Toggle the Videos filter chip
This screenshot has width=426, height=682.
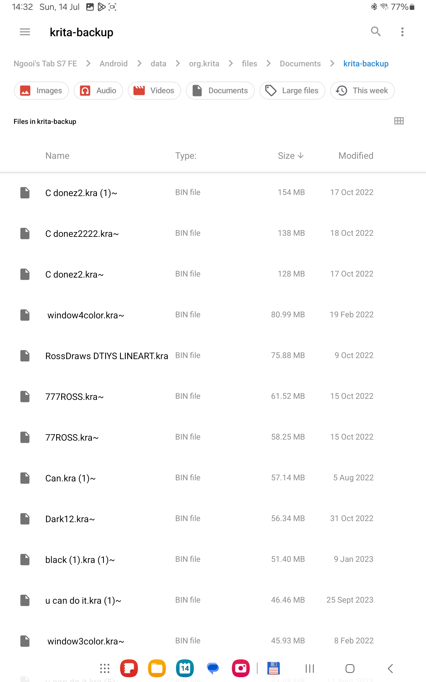pos(154,91)
